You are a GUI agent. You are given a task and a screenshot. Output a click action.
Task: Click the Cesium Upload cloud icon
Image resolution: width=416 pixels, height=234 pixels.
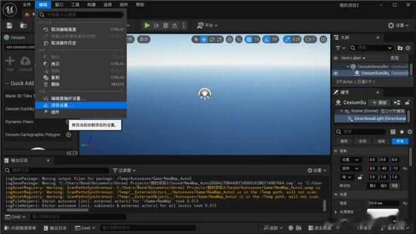click(25, 61)
